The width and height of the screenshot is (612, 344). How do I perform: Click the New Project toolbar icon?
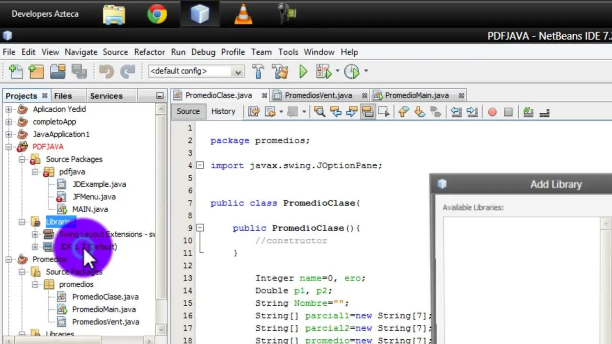36,72
